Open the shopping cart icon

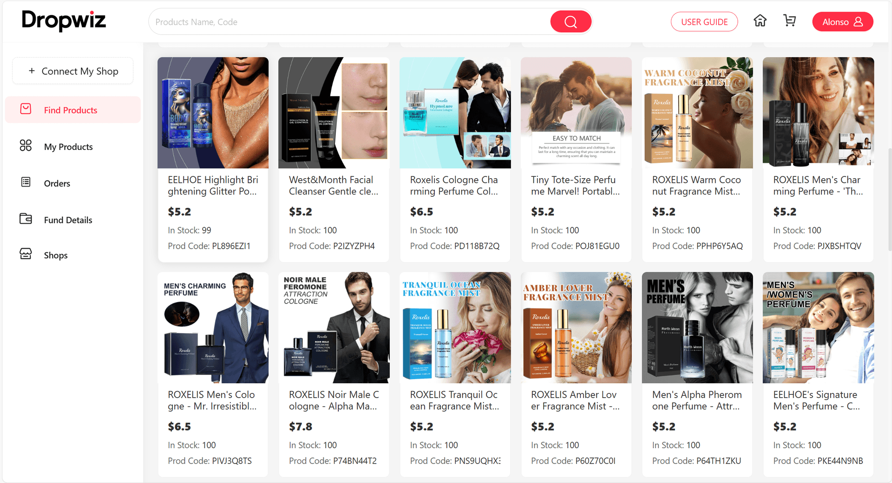pos(789,21)
